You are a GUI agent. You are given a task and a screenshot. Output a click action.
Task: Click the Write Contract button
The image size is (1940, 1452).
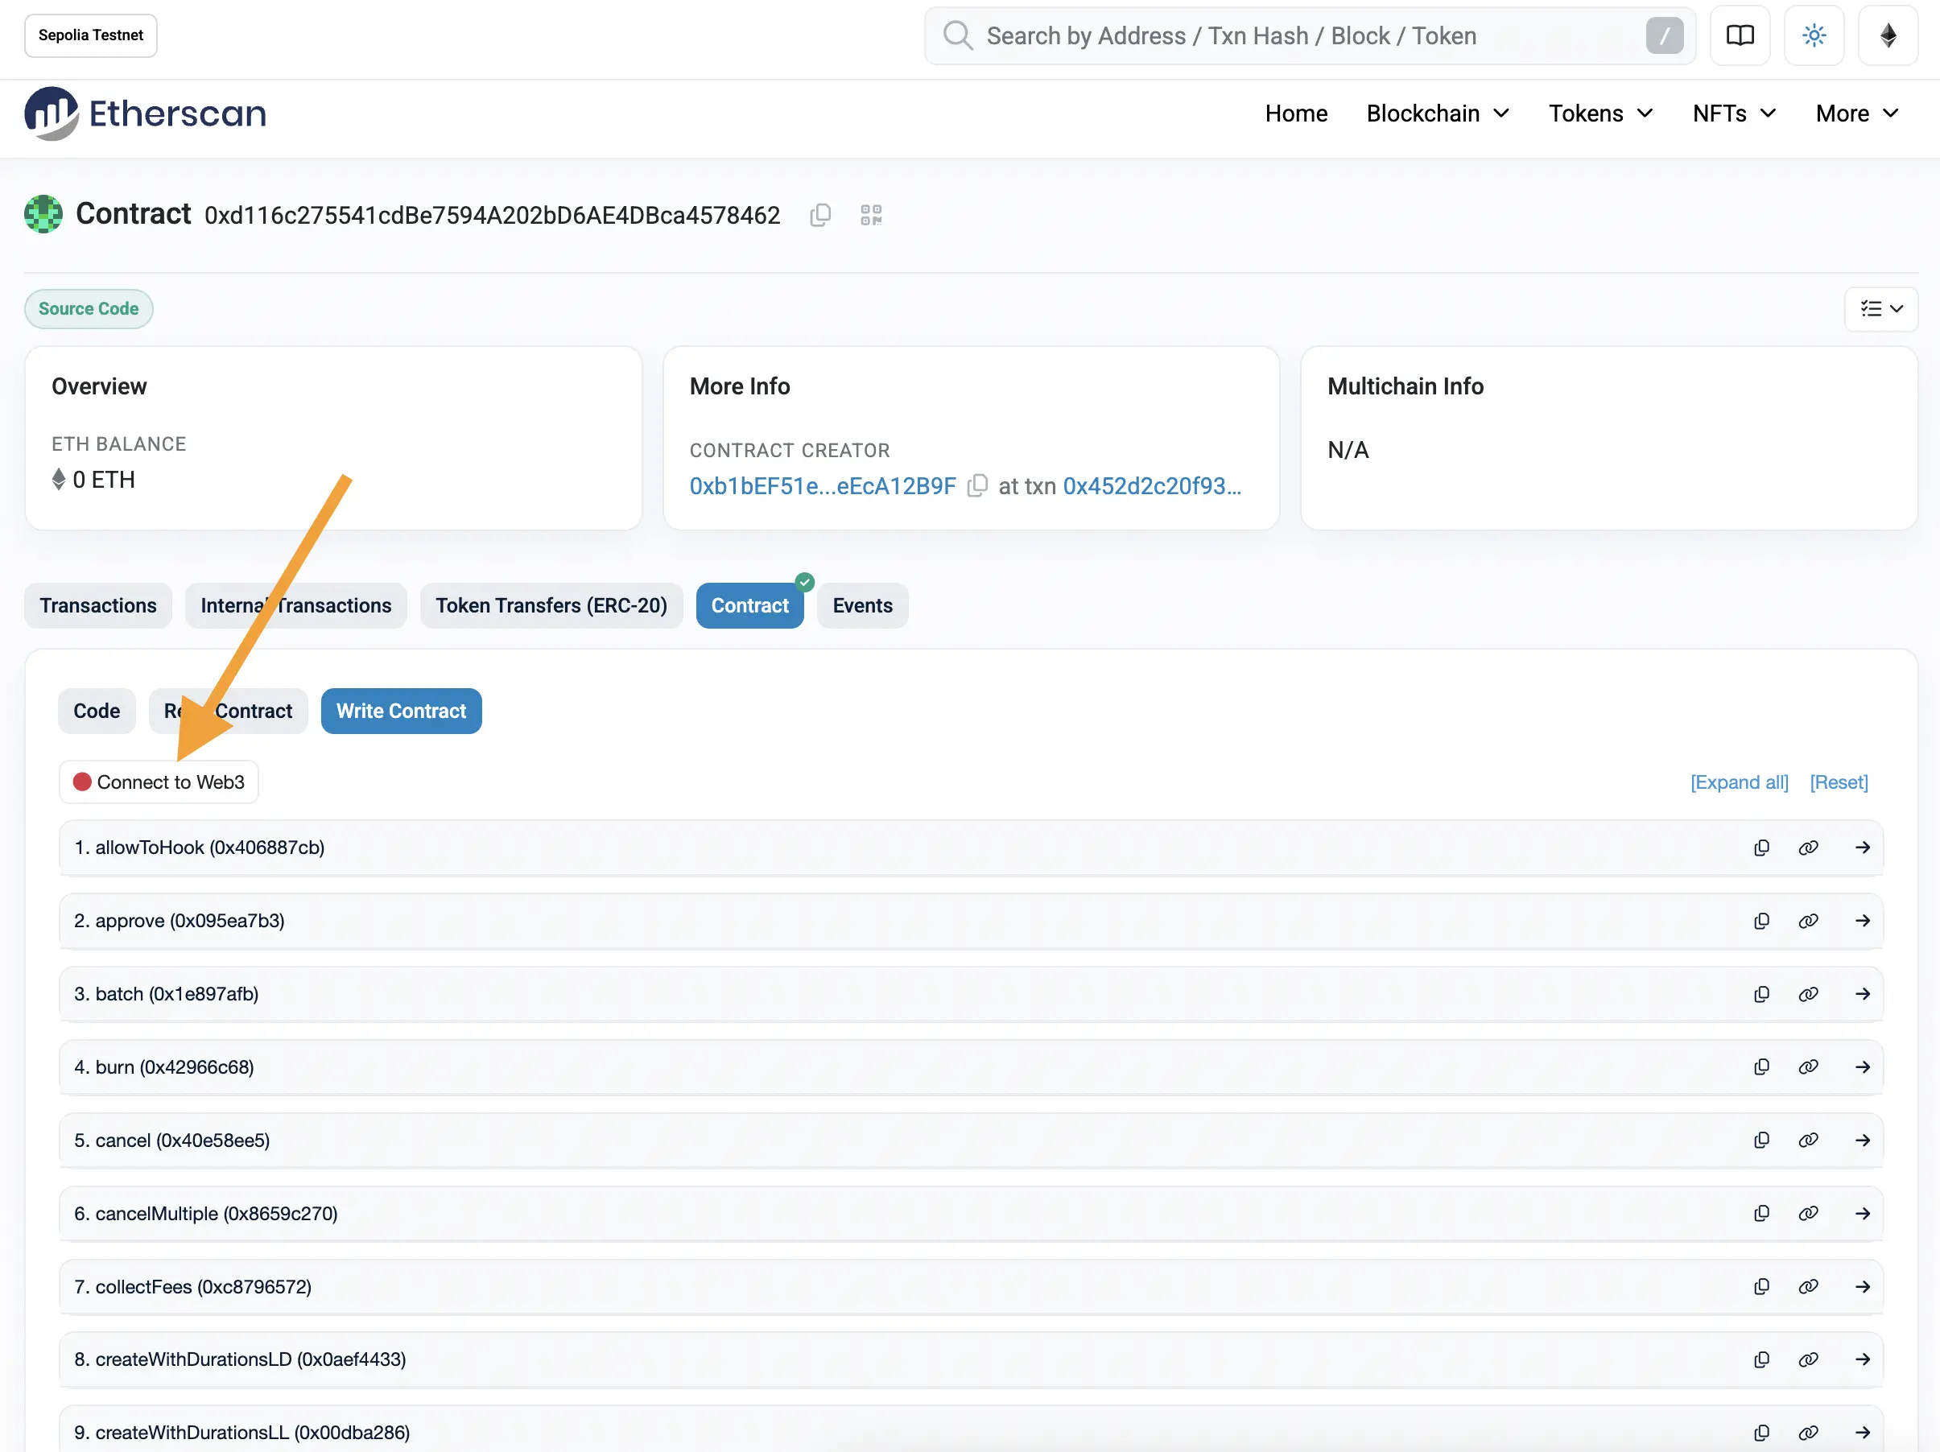tap(401, 711)
